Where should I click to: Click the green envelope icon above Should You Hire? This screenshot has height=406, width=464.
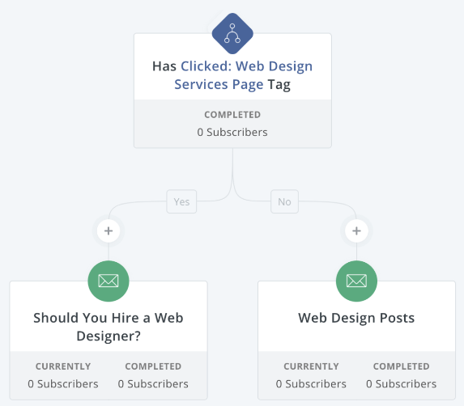tap(109, 281)
